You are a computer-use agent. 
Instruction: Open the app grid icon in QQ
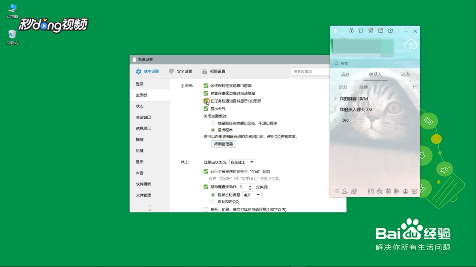[x=414, y=192]
